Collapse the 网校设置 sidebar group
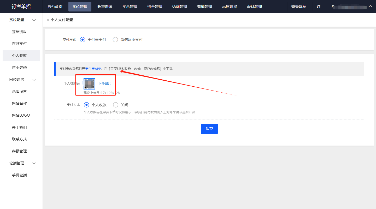Screen dimensions: 376x209 34,80
